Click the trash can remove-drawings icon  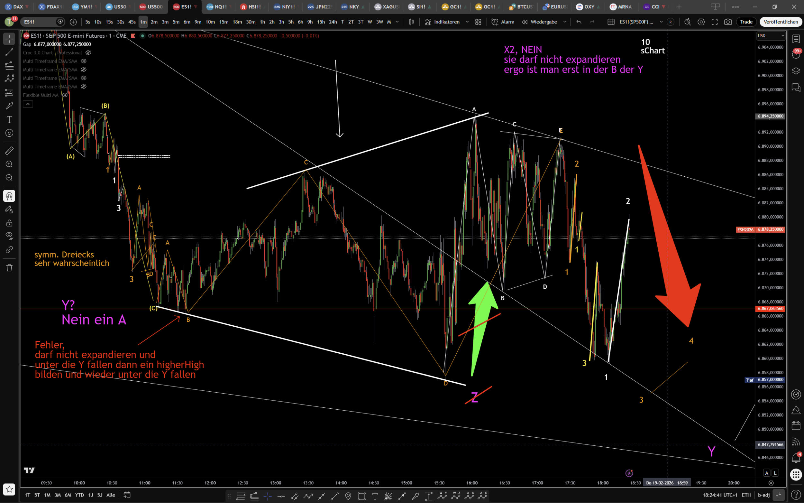9,268
